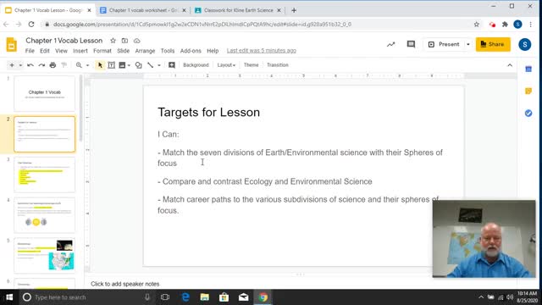Click the print icon

(53, 65)
